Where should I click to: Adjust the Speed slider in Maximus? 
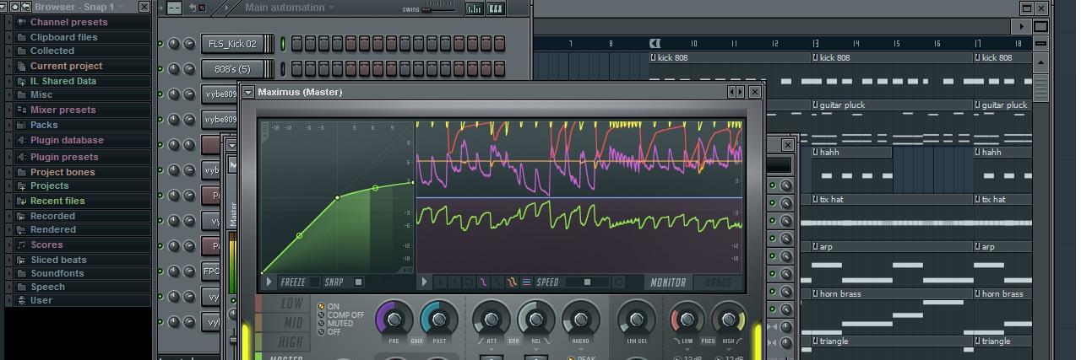tap(587, 282)
